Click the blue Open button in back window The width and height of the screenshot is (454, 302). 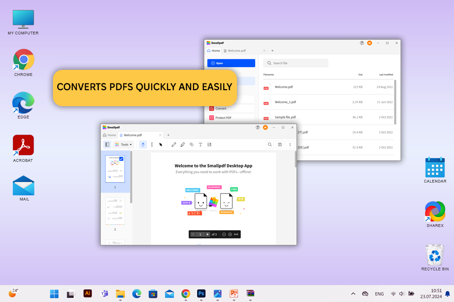click(231, 63)
